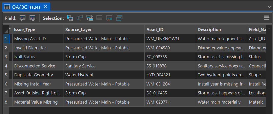Click the Issue_Type column header
This screenshot has height=114, width=273.
pos(38,30)
